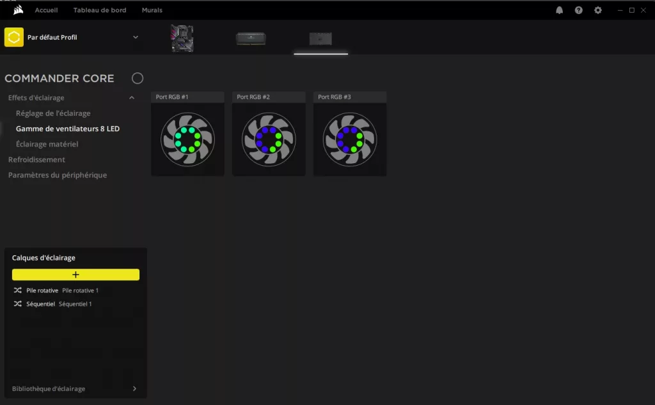Add a new lighting layer with plus button

pyautogui.click(x=75, y=274)
